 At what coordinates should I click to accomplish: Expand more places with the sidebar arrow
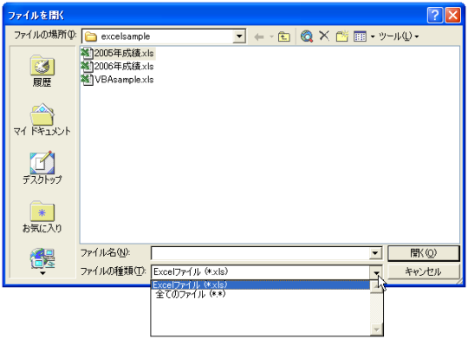[x=42, y=273]
